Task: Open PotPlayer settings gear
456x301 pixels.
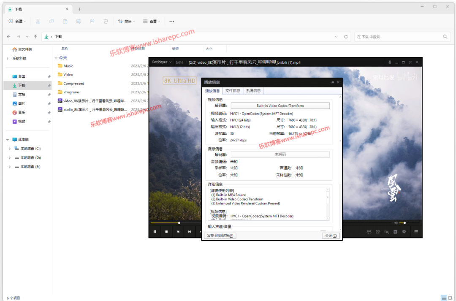Action: tap(404, 232)
